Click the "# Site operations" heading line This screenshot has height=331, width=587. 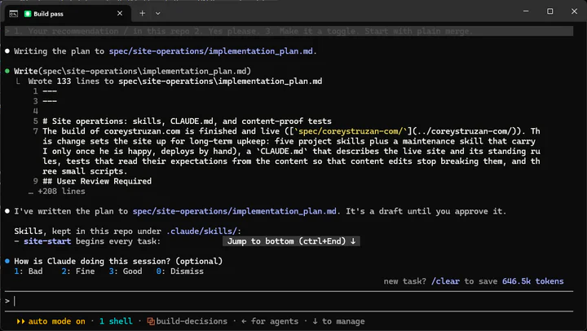tap(187, 121)
